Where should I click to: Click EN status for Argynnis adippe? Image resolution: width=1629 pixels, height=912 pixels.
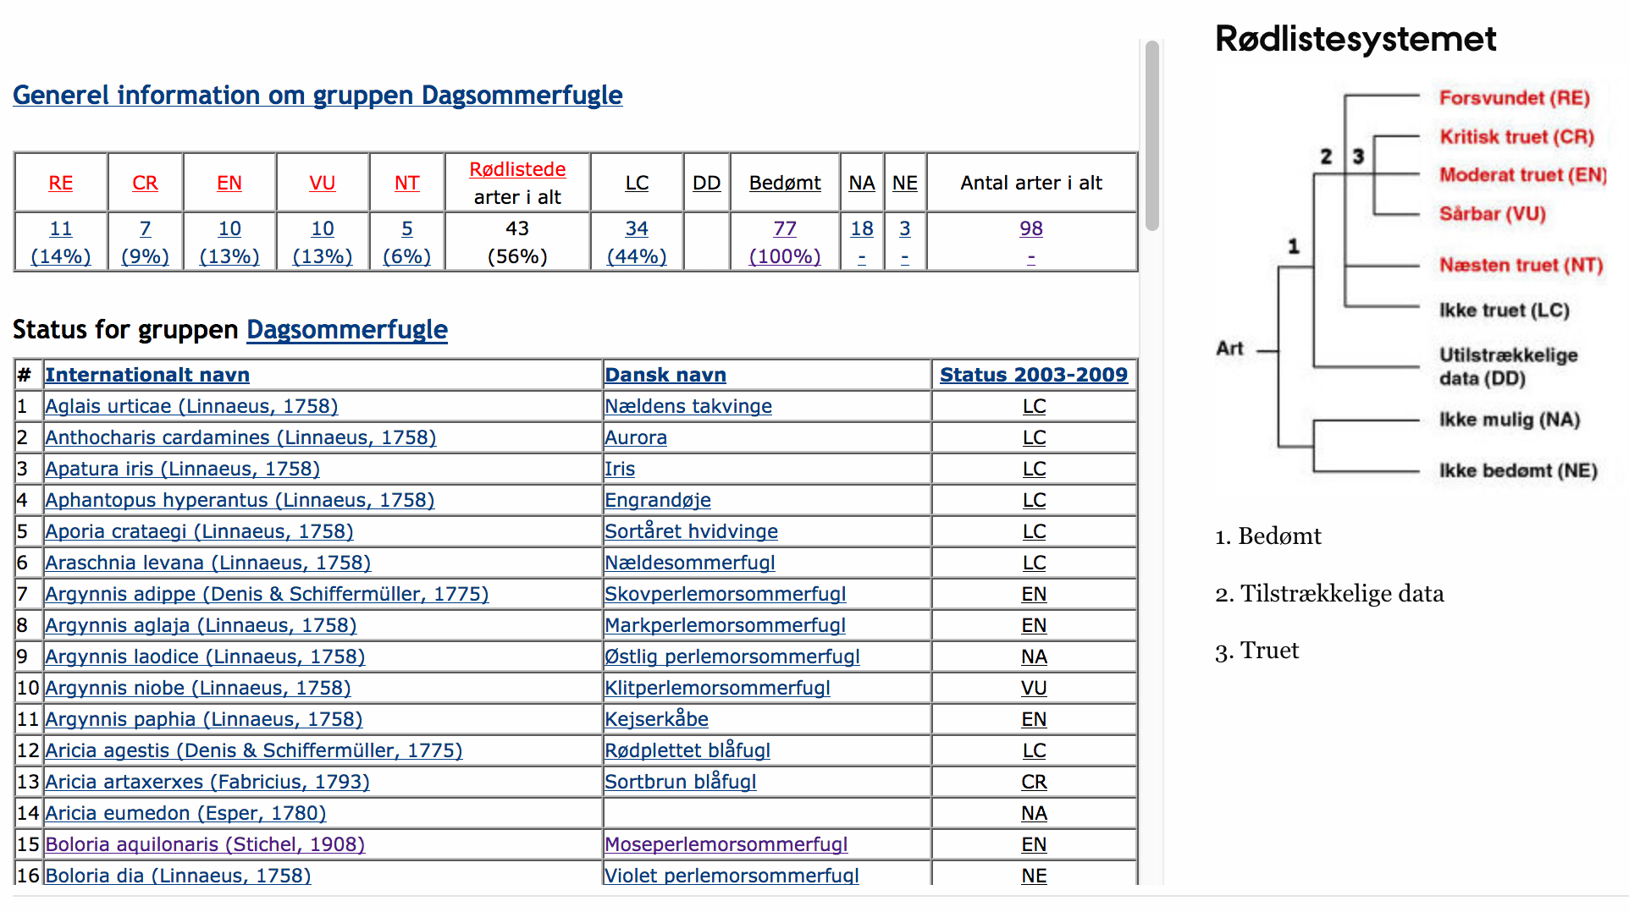point(1034,594)
